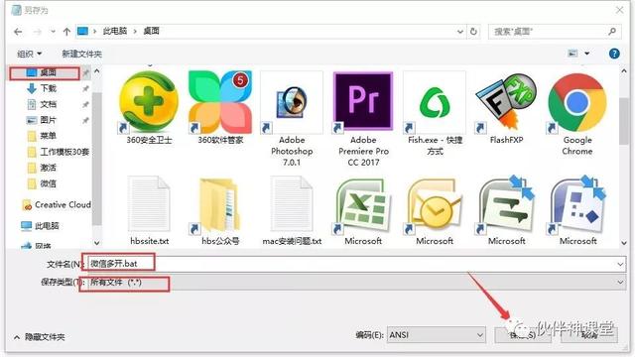The height and width of the screenshot is (357, 635).
Task: Click the 文件名 input field
Action: [x=356, y=264]
